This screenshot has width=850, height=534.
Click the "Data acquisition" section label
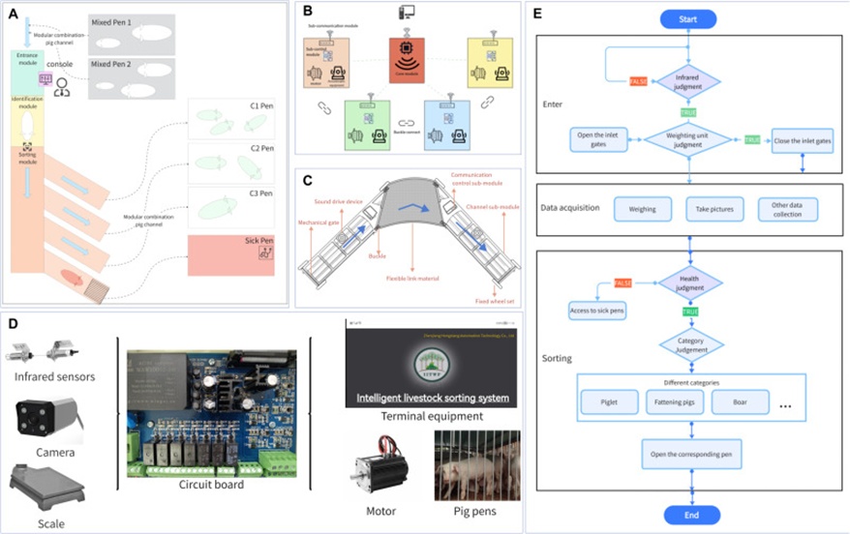tap(570, 207)
